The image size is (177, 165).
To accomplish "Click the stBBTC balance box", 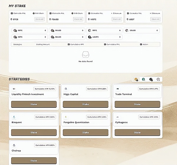I will 104,37.
